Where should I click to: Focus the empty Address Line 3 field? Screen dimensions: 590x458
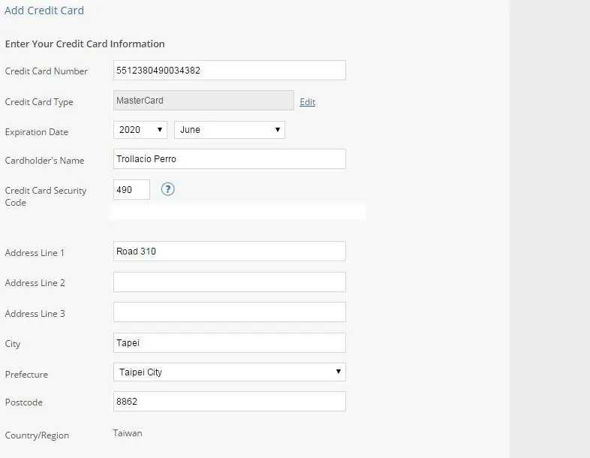(x=230, y=312)
